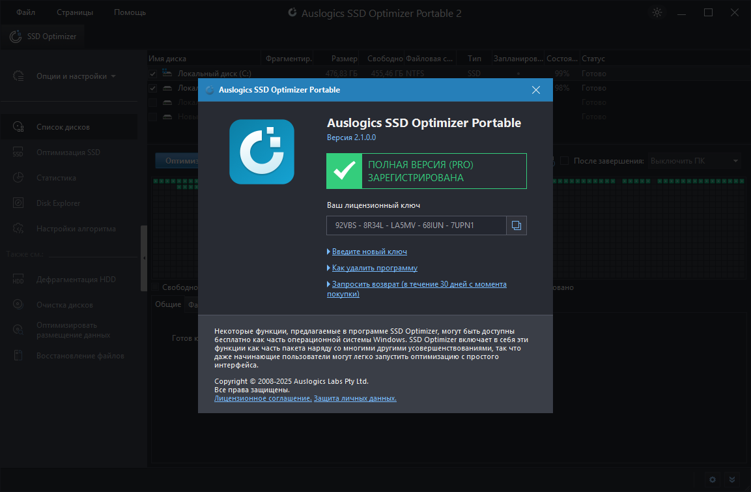Collapse the sidebar using its edge arrow handle
This screenshot has height=492, width=751.
144,258
